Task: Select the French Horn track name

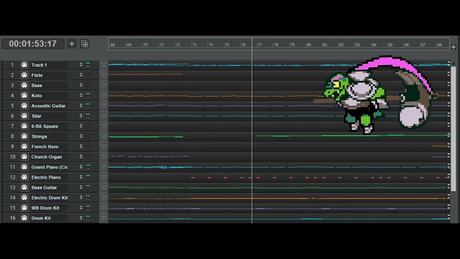Action: [45, 147]
